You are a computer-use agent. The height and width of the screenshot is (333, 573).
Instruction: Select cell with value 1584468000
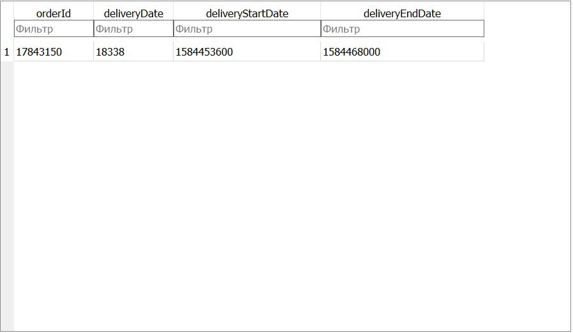403,52
